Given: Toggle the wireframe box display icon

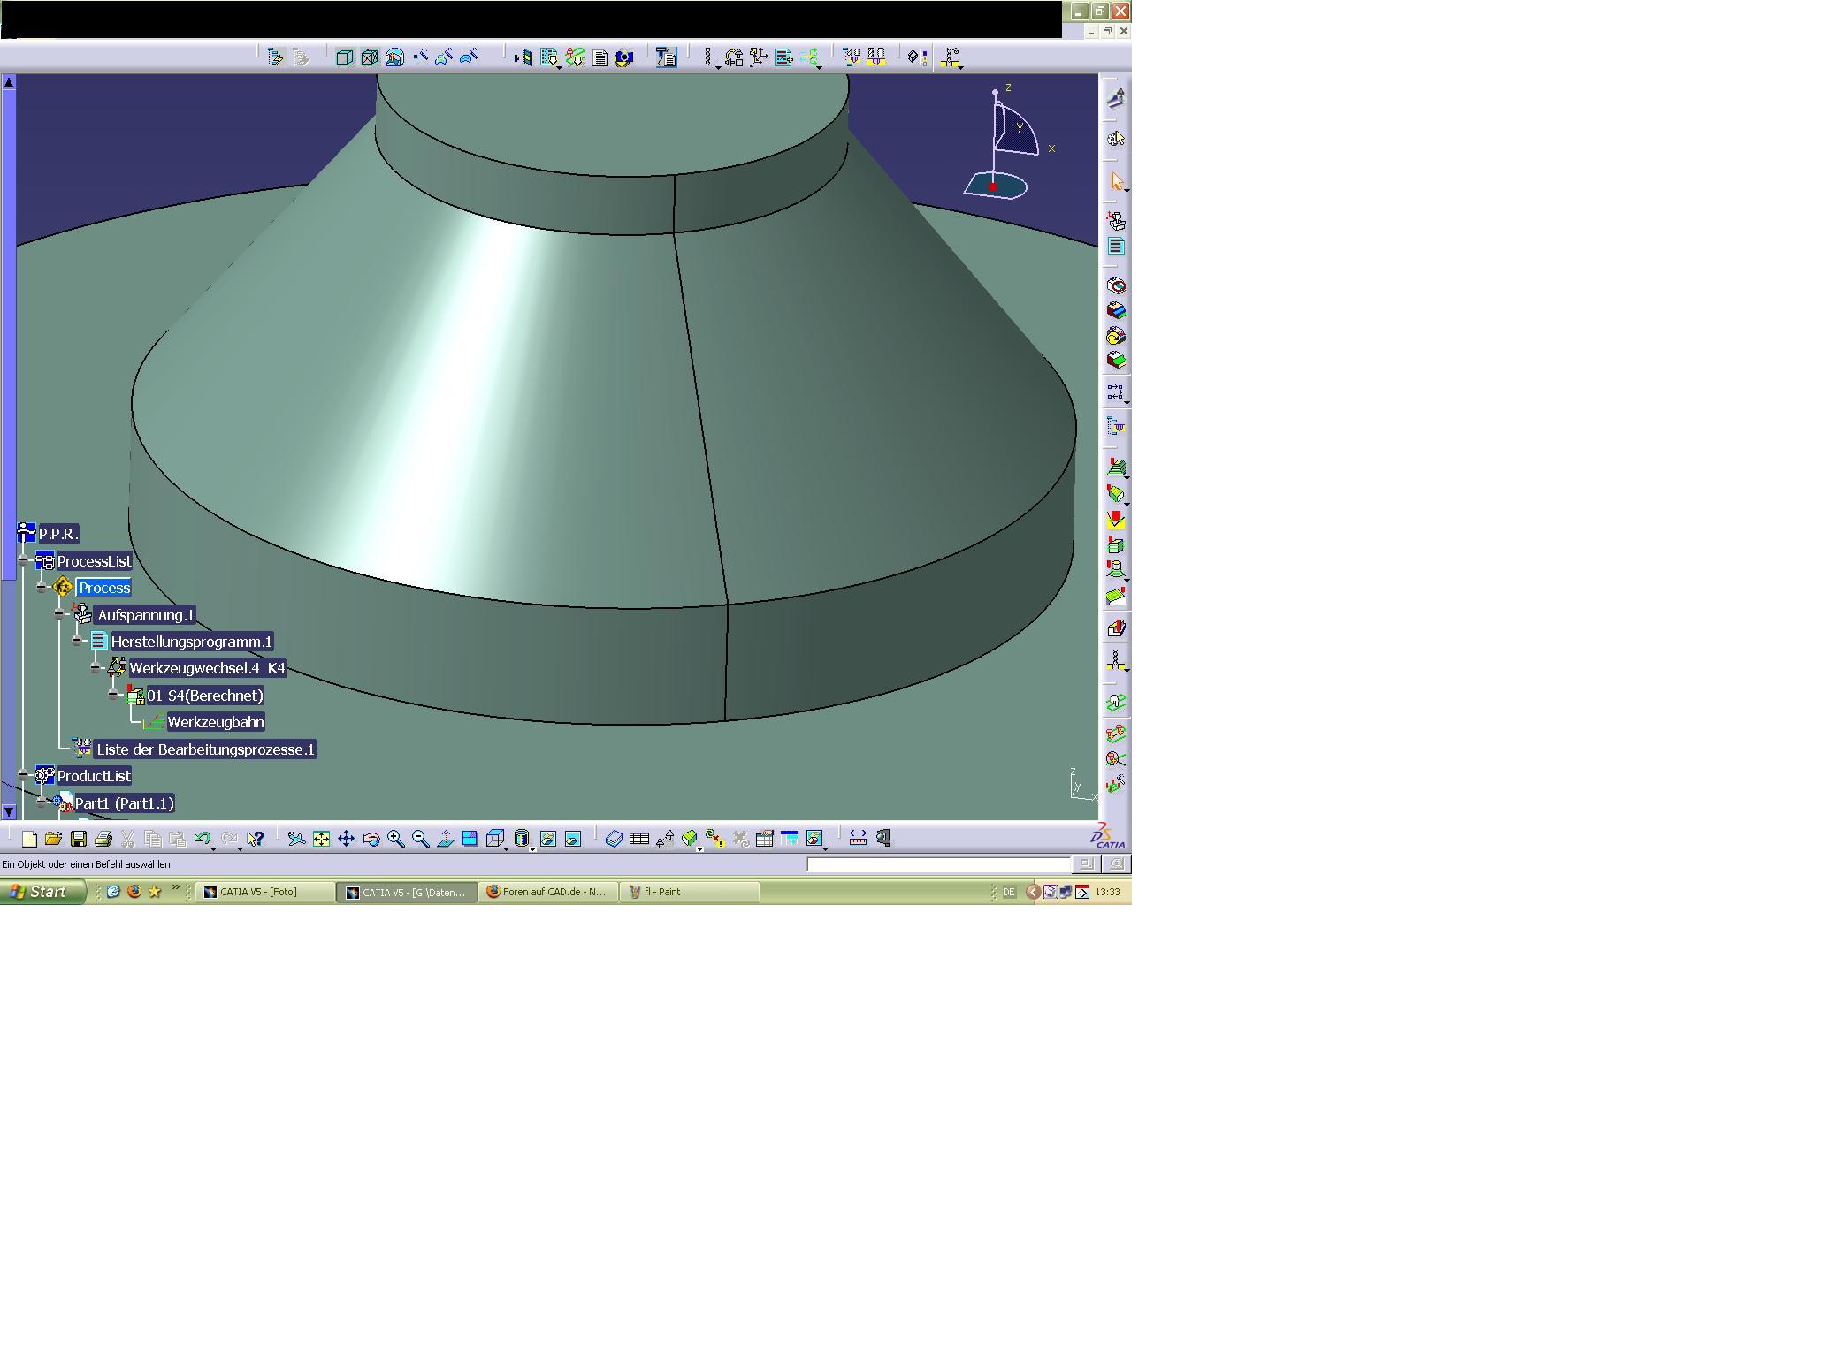Looking at the screenshot, I should pyautogui.click(x=345, y=57).
